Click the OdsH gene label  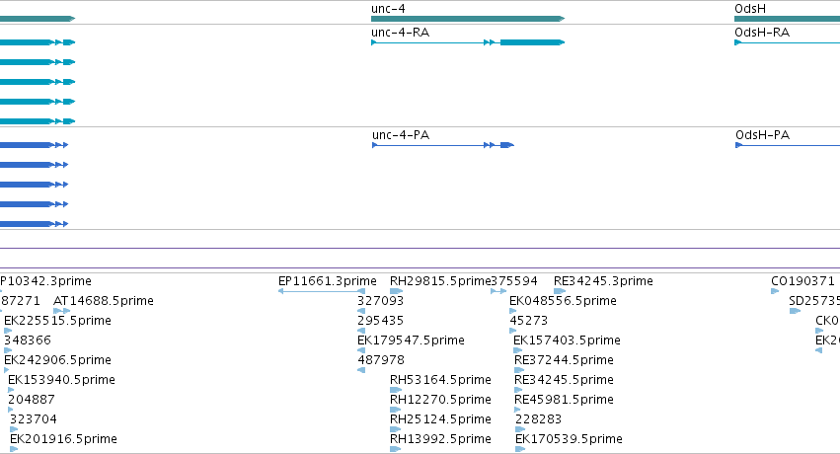click(x=750, y=9)
